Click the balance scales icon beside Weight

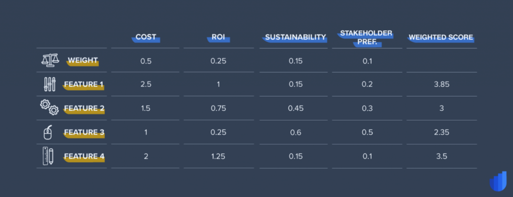(x=50, y=60)
